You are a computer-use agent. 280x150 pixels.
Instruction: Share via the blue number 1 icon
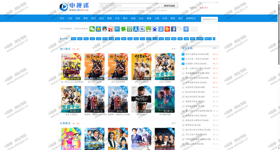coord(161,29)
